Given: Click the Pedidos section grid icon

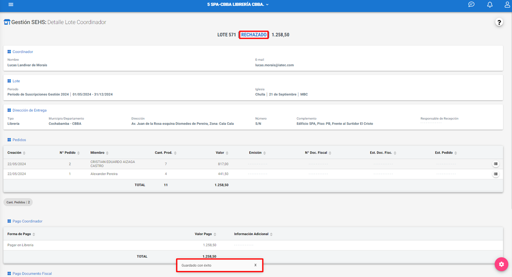Looking at the screenshot, I should (9, 140).
